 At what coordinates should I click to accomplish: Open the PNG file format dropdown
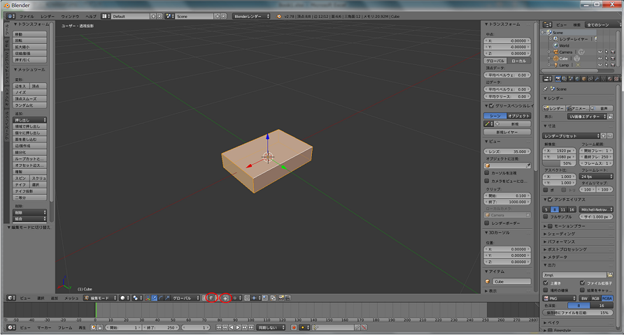pyautogui.click(x=560, y=297)
